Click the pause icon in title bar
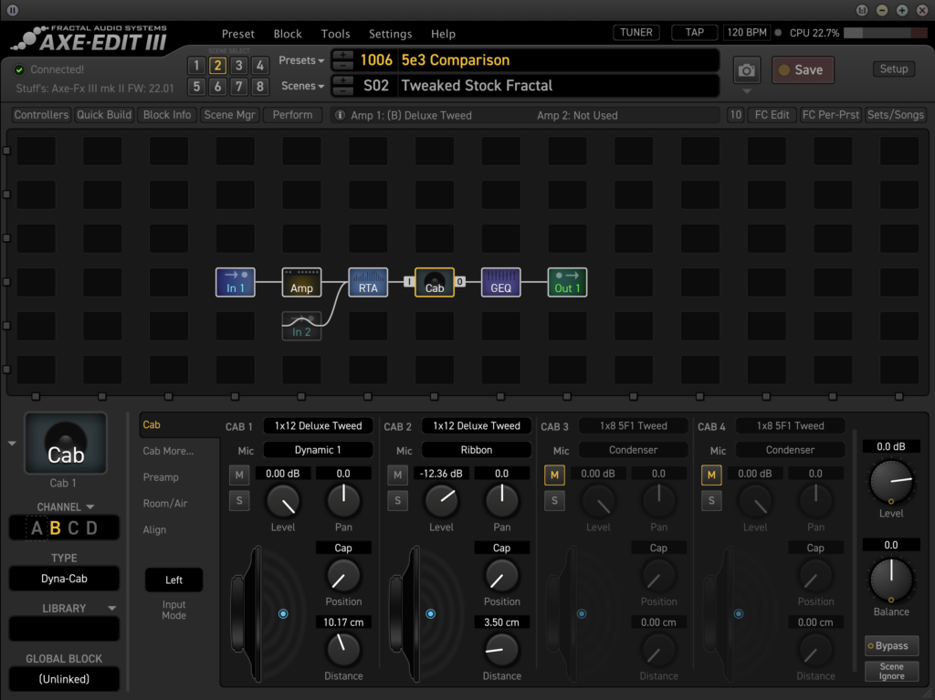Image resolution: width=935 pixels, height=700 pixels. click(x=12, y=10)
